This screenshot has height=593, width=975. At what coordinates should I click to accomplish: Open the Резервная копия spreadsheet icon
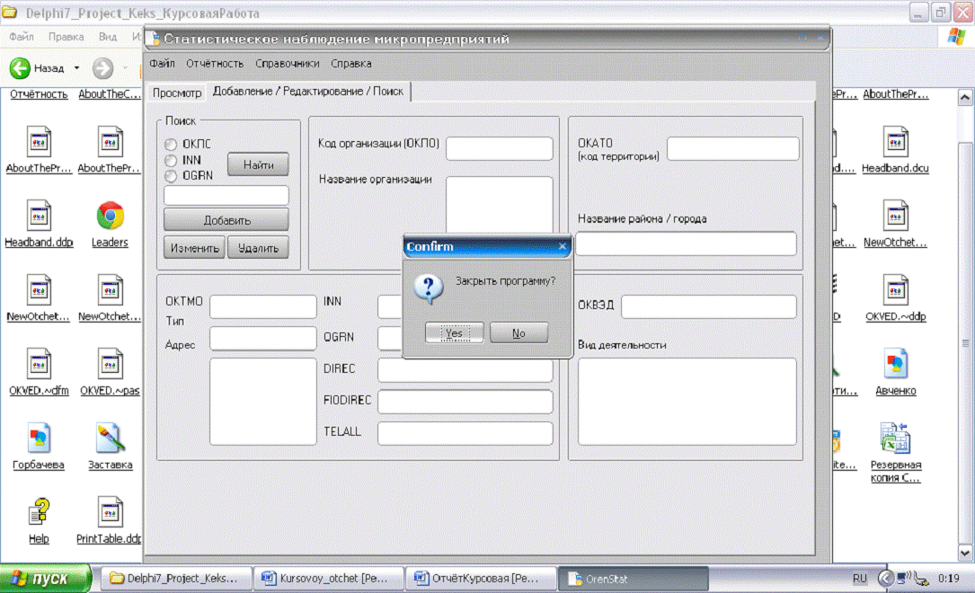pos(895,438)
